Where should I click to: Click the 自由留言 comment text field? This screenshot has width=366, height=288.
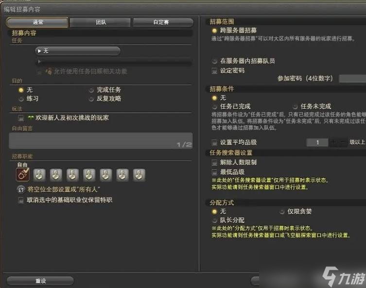[x=100, y=140]
